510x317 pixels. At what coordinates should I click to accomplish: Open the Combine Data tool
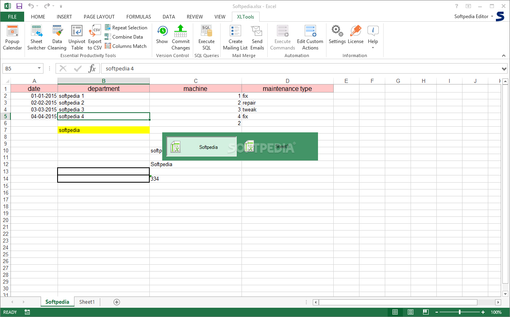tap(124, 37)
